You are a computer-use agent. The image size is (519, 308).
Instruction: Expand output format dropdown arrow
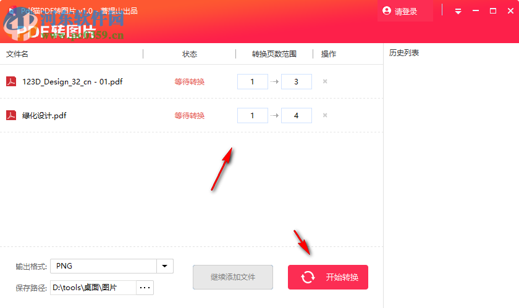(x=164, y=266)
